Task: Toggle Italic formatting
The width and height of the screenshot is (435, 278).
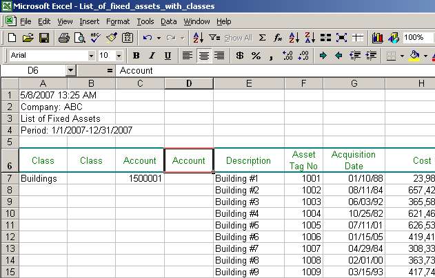Action: pyautogui.click(x=152, y=56)
